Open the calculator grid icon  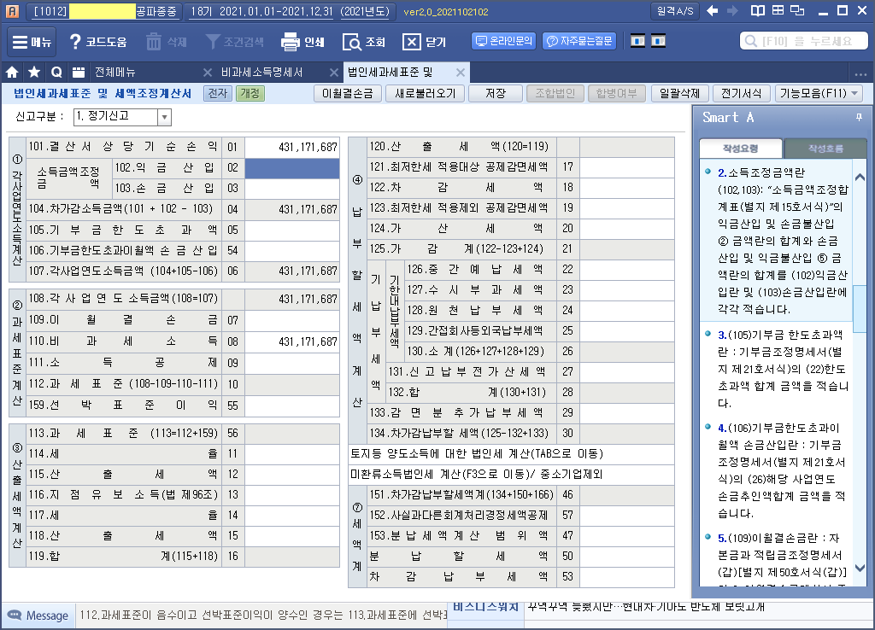pyautogui.click(x=778, y=10)
